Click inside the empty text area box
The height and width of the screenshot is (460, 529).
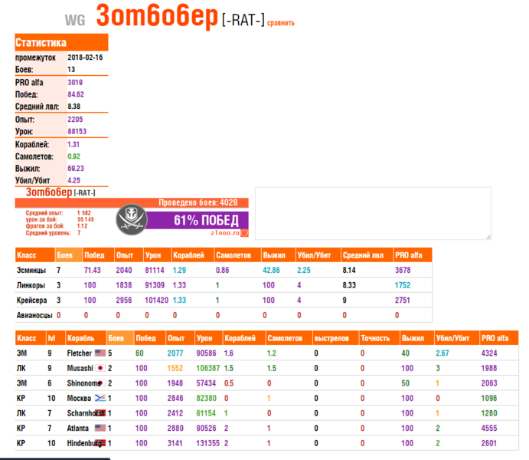(x=373, y=213)
